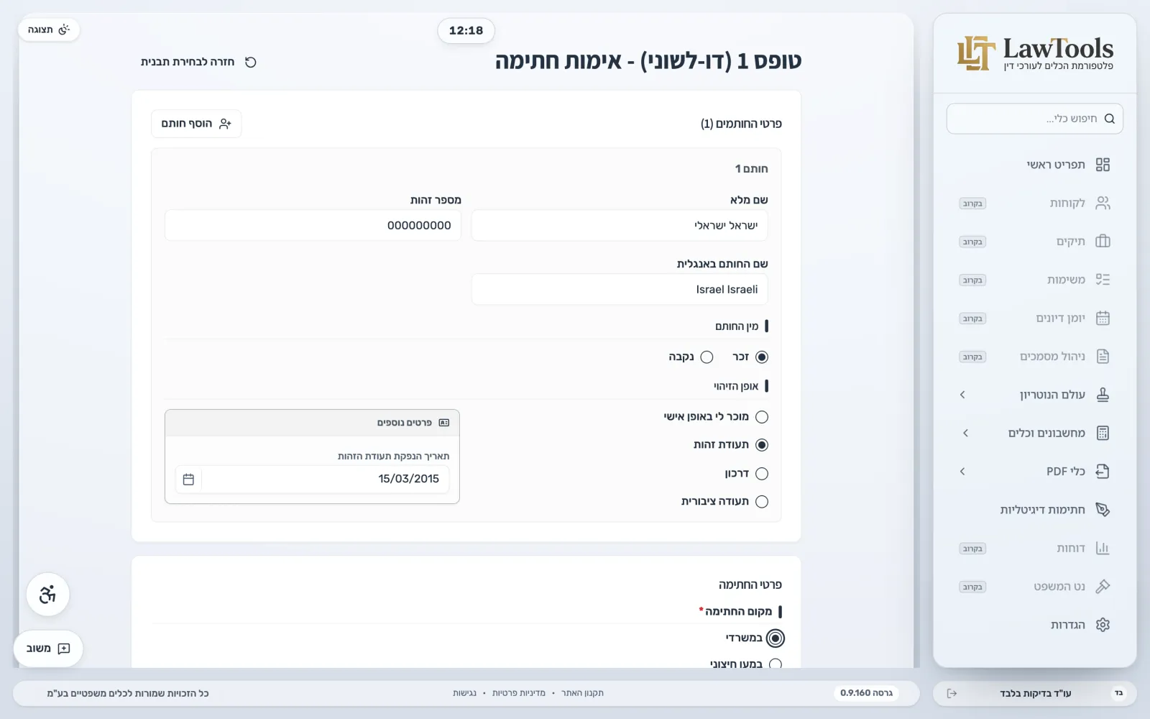Click the פרטים נוספים panel header
This screenshot has height=719, width=1150.
tap(312, 423)
